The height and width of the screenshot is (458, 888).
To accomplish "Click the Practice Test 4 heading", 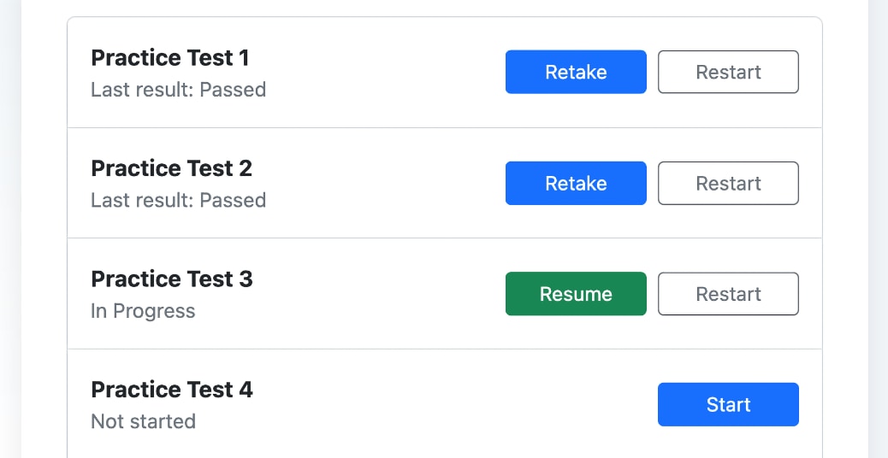I will click(172, 390).
